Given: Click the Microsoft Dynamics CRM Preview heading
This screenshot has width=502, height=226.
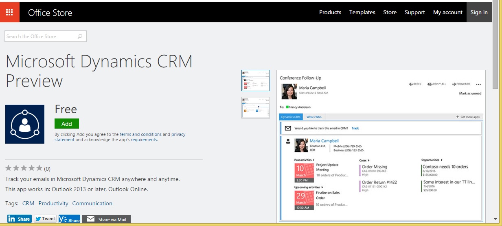Looking at the screenshot, I should (x=99, y=71).
